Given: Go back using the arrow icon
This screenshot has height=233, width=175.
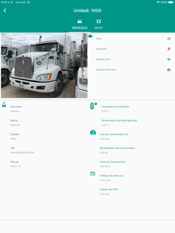Looking at the screenshot, I should (x=5, y=11).
